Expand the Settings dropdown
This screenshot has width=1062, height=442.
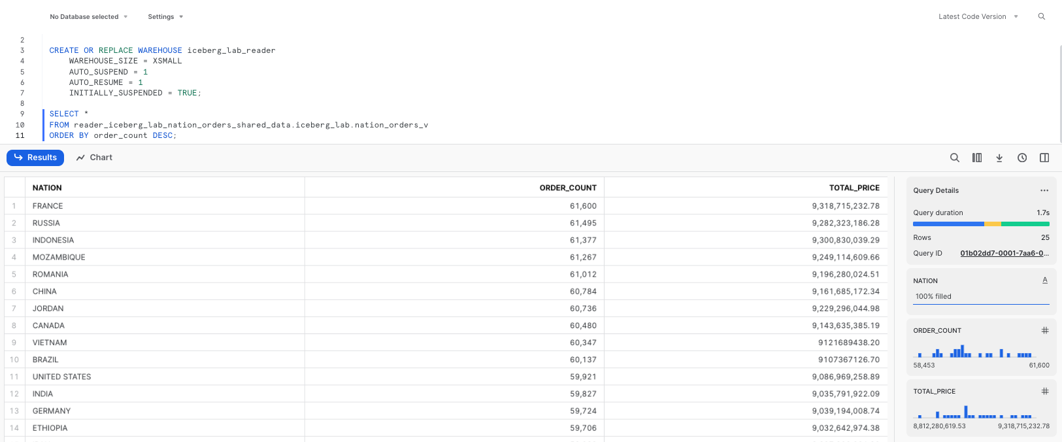click(x=165, y=16)
